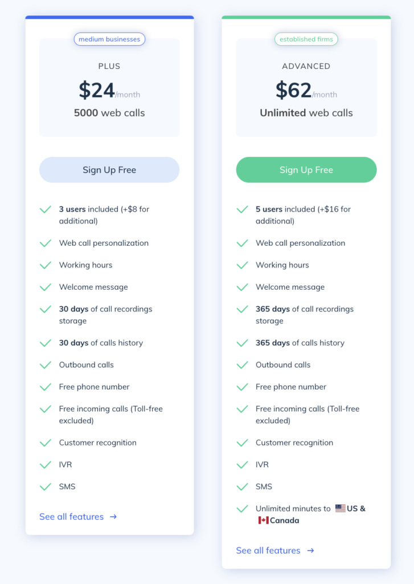Click the arrow icon beside Plus See all features
The height and width of the screenshot is (584, 414).
pyautogui.click(x=113, y=517)
